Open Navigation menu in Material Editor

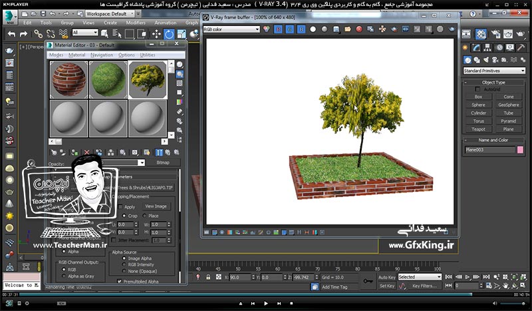tap(102, 55)
